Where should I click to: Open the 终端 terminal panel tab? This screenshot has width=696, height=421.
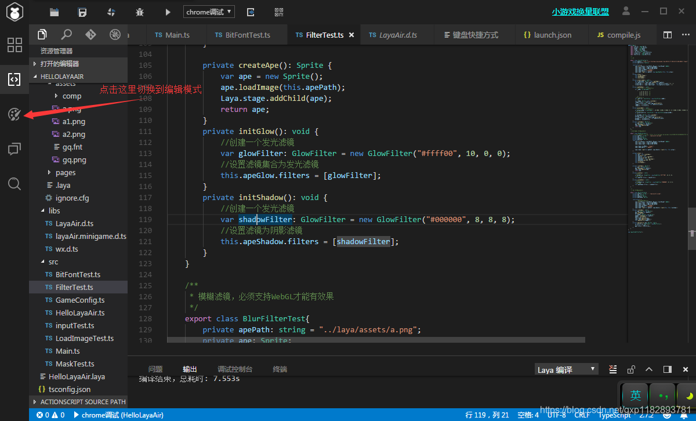pyautogui.click(x=280, y=369)
